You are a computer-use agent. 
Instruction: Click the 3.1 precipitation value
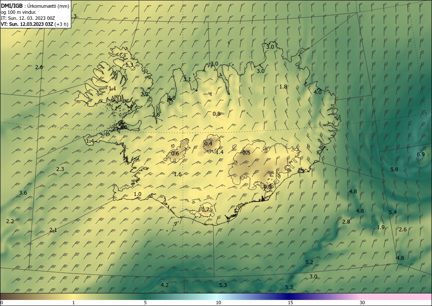coord(187,79)
